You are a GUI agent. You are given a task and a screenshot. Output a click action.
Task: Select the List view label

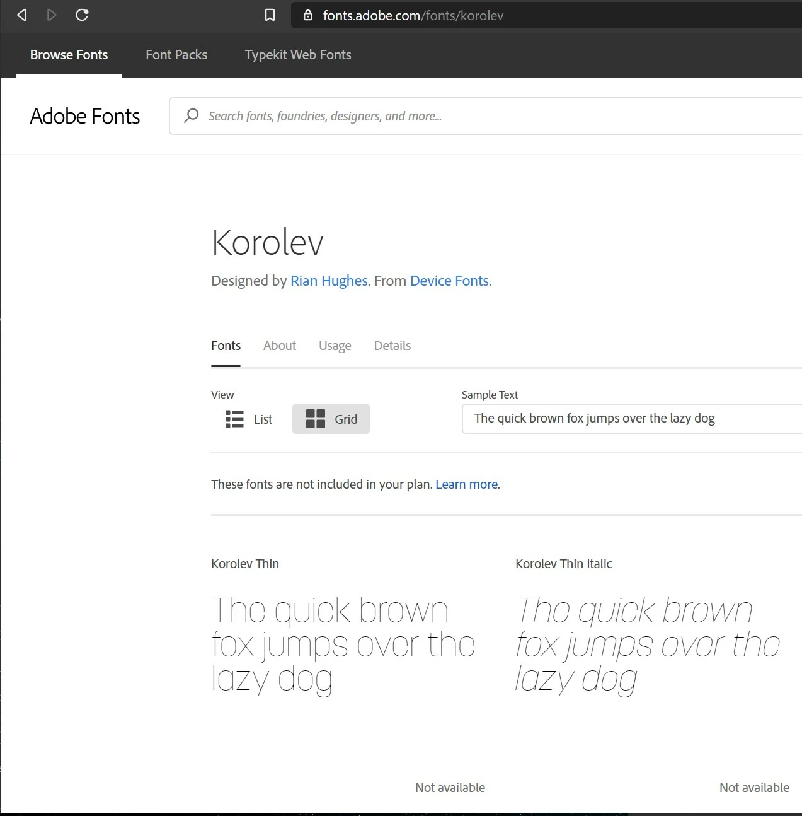click(x=263, y=419)
